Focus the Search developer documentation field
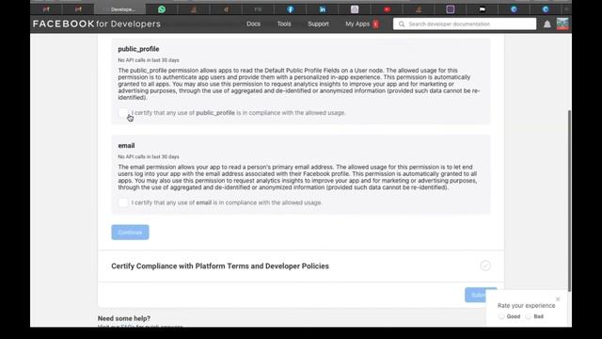Viewport: 602px width, 339px height. click(x=465, y=24)
